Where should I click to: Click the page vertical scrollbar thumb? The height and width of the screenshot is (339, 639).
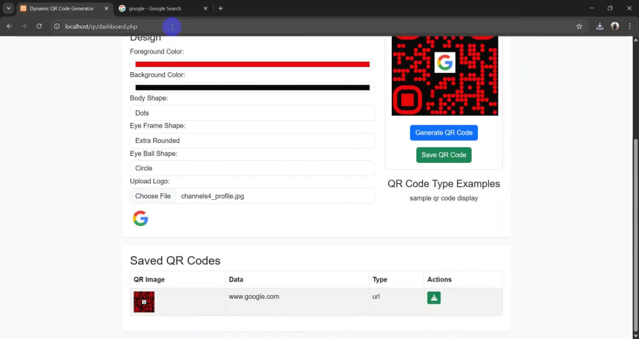coord(635,234)
